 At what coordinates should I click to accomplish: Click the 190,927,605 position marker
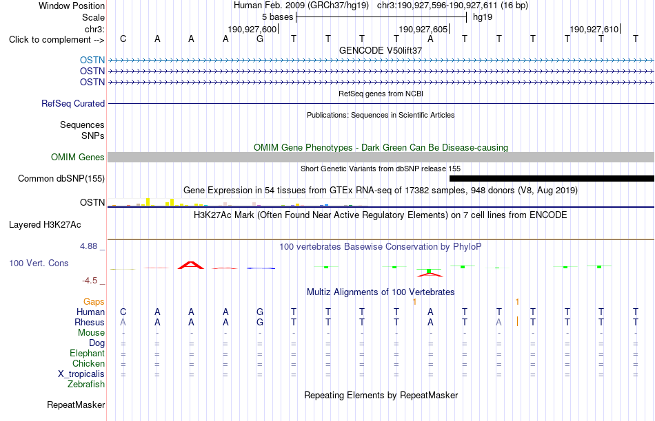[x=423, y=29]
